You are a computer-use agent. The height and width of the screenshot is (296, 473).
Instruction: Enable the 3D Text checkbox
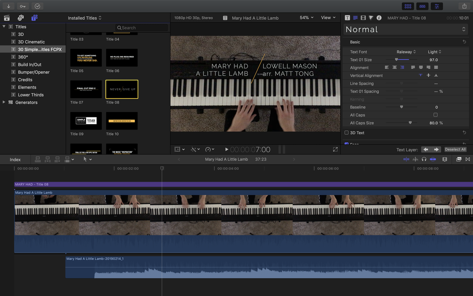347,133
